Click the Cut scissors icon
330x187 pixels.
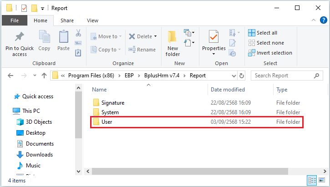[78, 33]
